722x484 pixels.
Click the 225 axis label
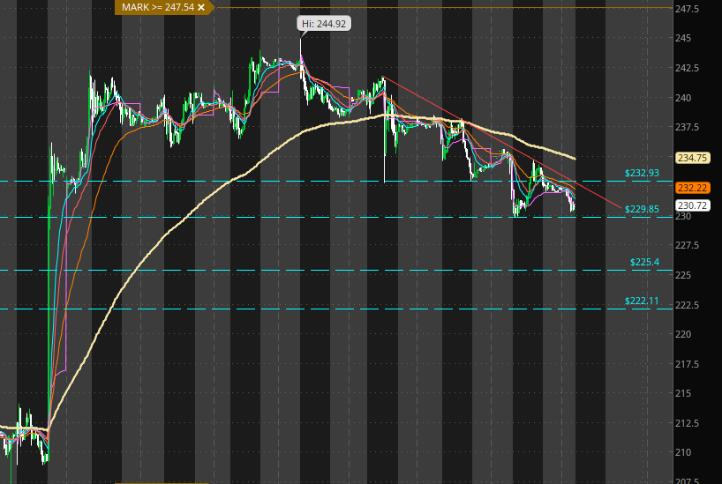(x=683, y=275)
